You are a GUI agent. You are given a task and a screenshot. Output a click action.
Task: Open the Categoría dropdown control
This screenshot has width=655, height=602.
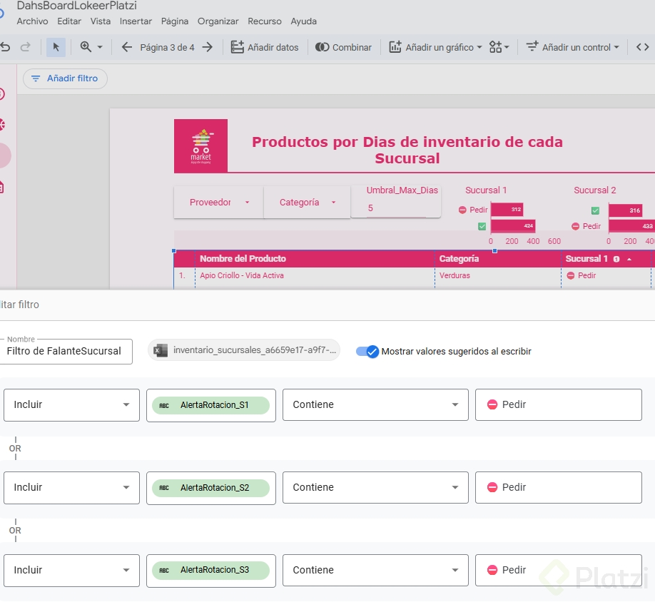pyautogui.click(x=307, y=203)
